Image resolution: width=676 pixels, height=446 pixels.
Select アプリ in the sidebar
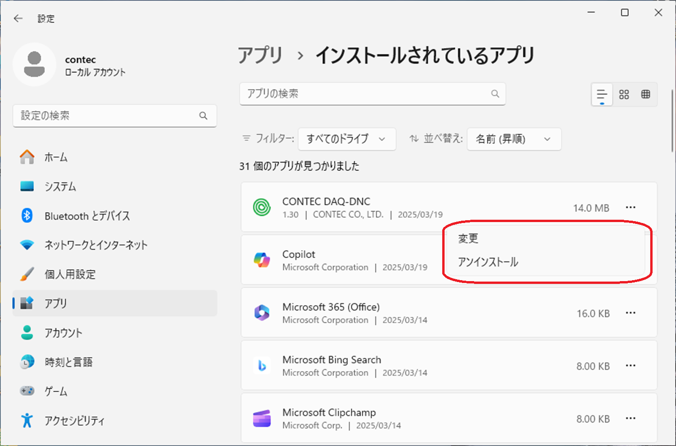pyautogui.click(x=115, y=303)
